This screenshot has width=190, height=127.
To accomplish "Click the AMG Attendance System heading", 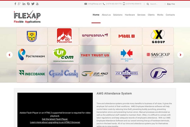I will pyautogui.click(x=114, y=93).
